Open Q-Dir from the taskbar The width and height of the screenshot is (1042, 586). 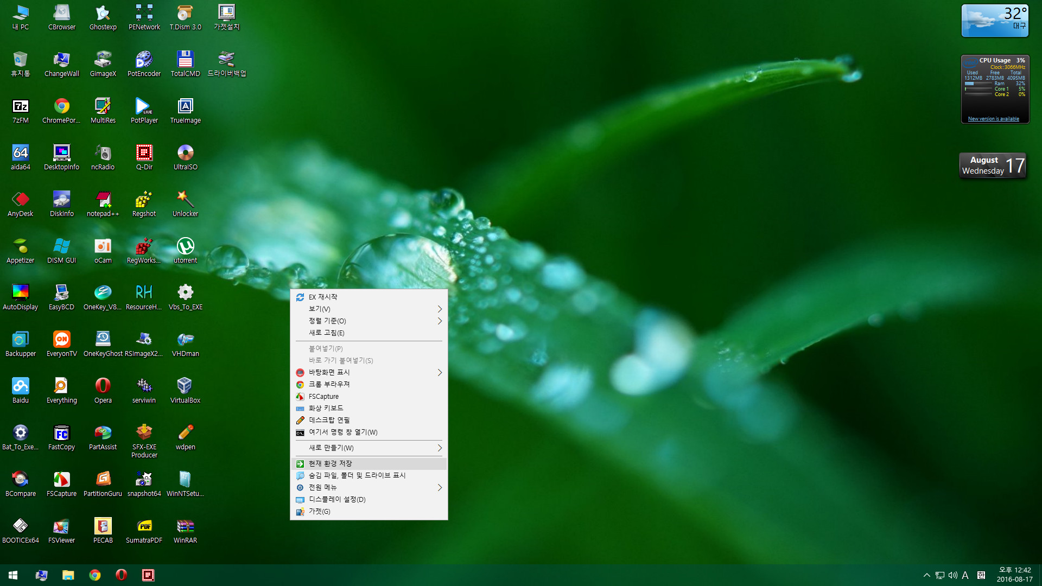(148, 575)
